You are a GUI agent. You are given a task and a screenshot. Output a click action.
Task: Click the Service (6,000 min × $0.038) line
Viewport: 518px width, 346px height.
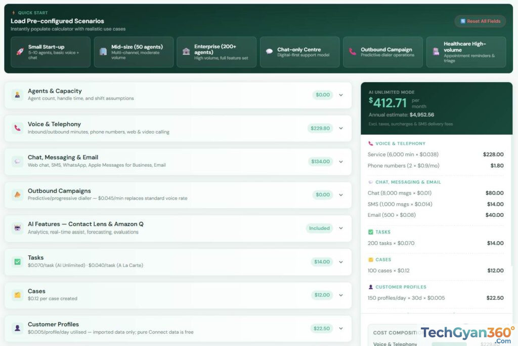tap(436, 155)
